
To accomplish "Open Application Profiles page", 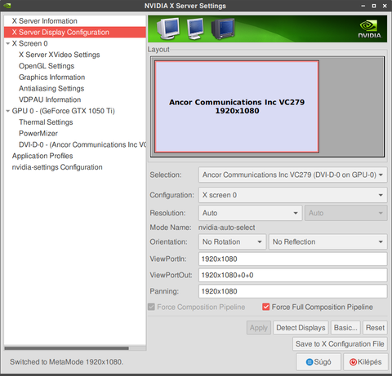I will pyautogui.click(x=75, y=156).
